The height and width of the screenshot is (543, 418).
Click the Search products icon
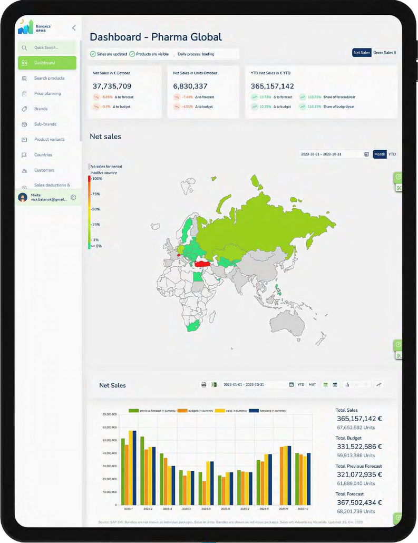[x=24, y=78]
